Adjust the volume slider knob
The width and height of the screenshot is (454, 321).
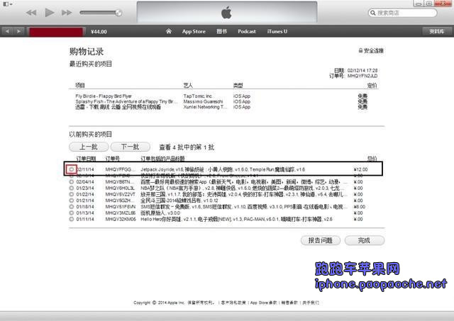(118, 13)
